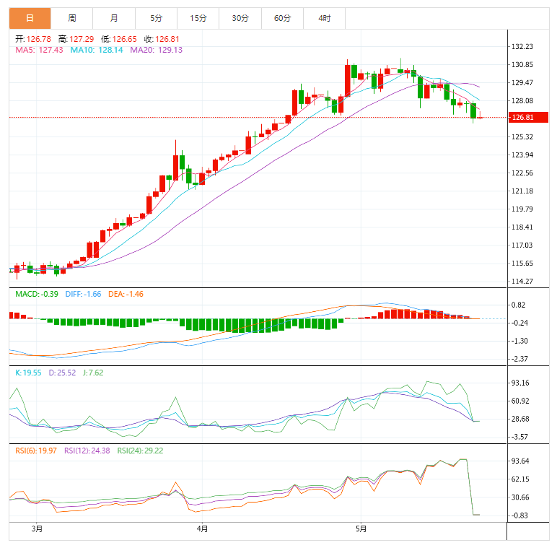Click the 62.15 RSI axis label
The image size is (557, 548).
520,479
